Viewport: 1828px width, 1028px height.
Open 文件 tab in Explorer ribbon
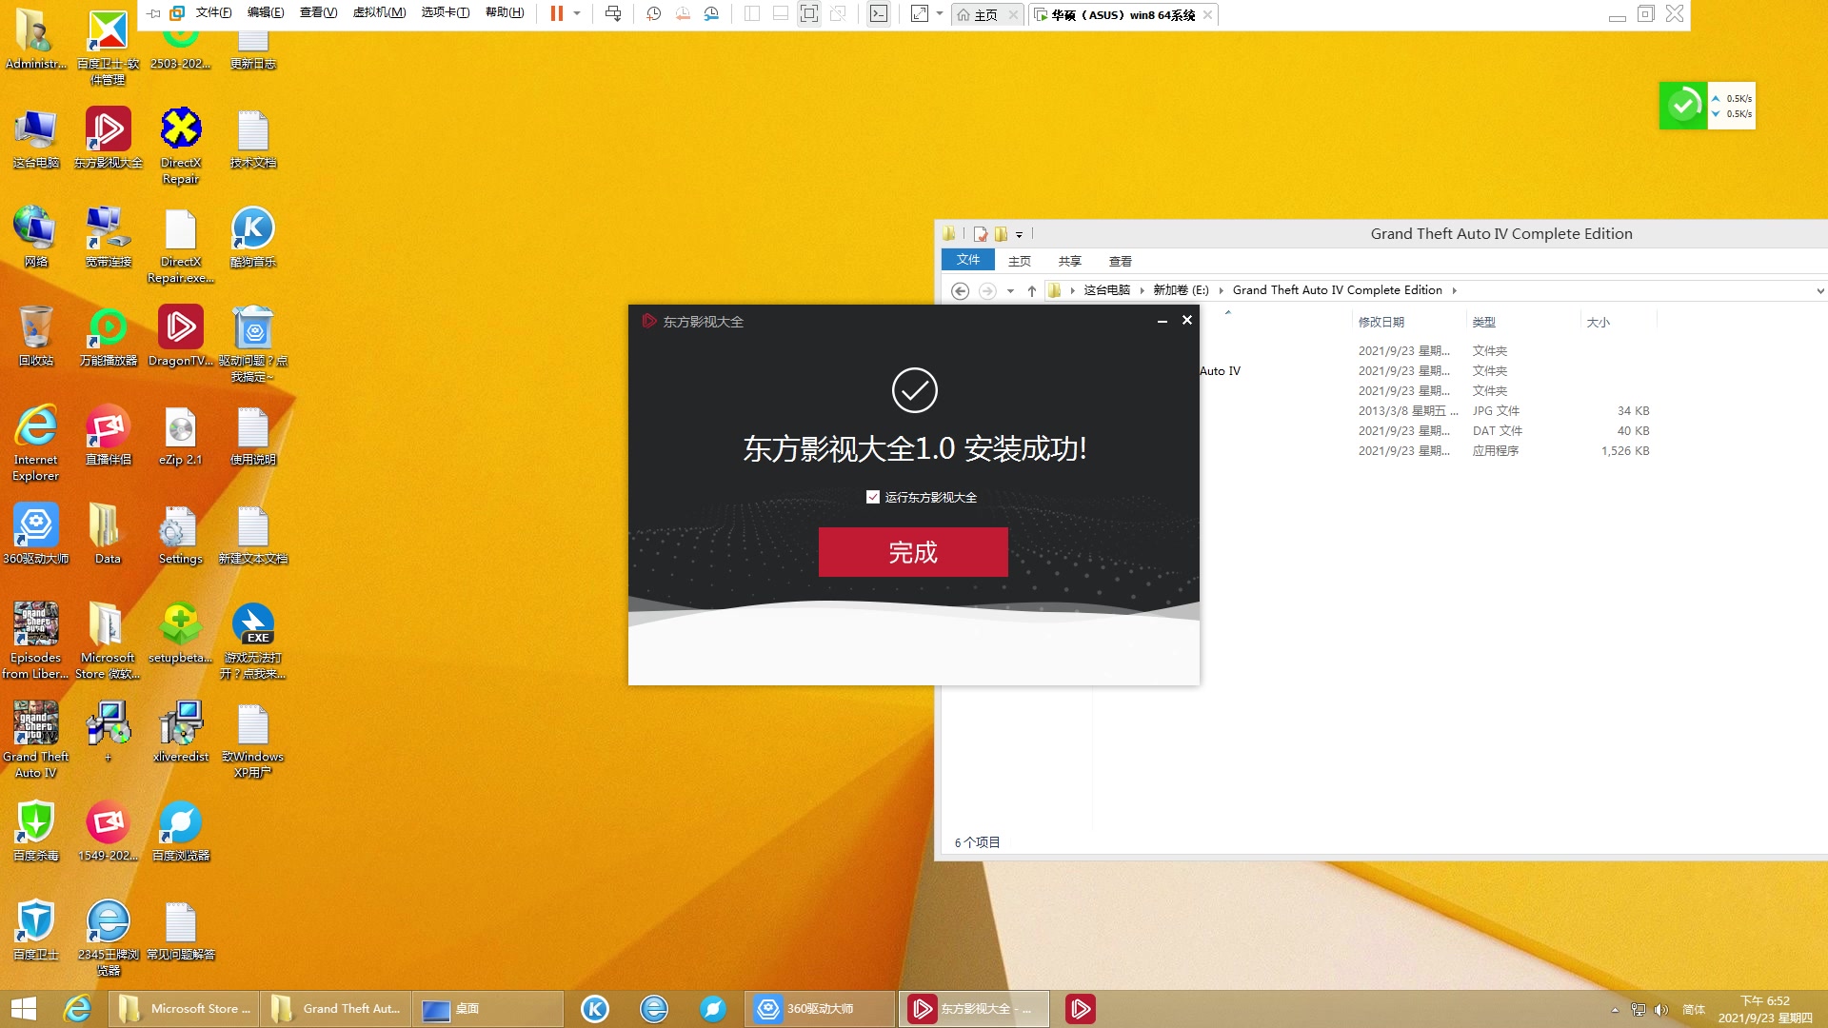point(968,260)
